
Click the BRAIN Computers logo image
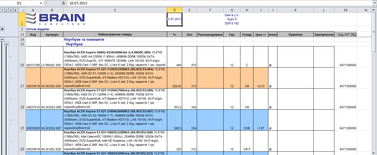56,19
